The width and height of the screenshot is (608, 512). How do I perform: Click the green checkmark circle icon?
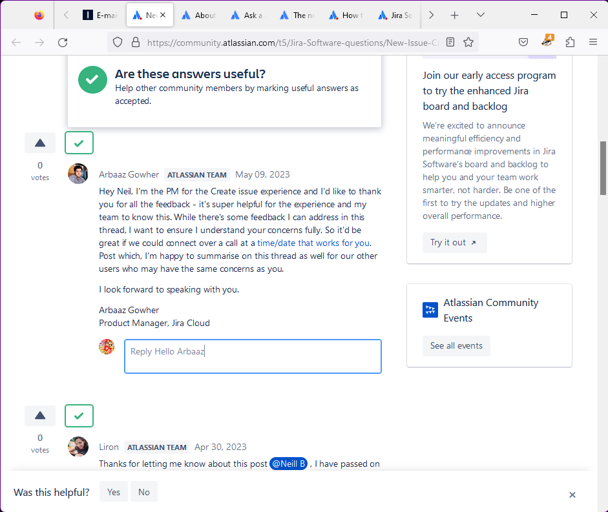pos(92,80)
